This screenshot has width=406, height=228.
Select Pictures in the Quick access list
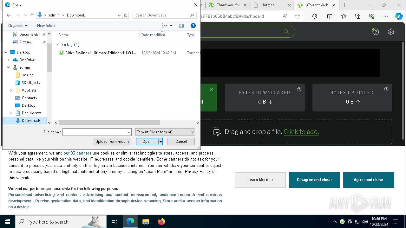point(26,42)
